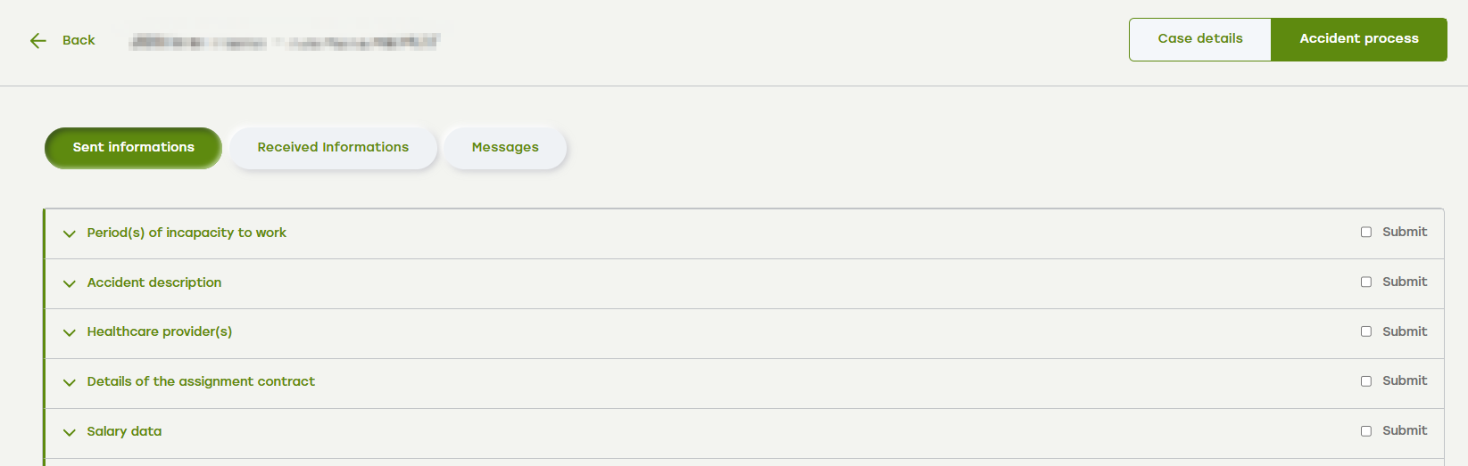Open the Salary data row title
The image size is (1468, 466).
click(x=124, y=431)
